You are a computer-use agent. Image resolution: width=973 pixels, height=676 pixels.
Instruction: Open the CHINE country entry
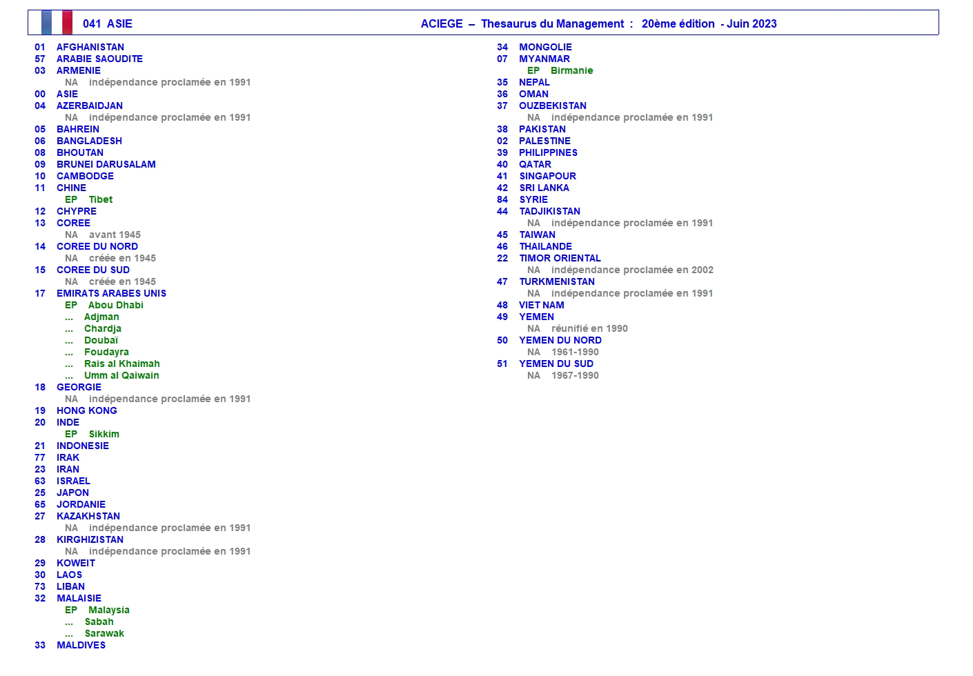pos(71,188)
